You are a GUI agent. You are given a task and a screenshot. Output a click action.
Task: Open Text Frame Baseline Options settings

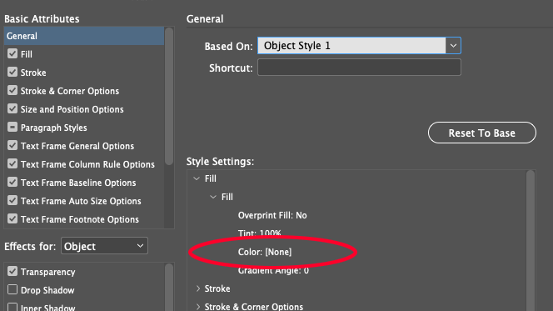(x=78, y=183)
